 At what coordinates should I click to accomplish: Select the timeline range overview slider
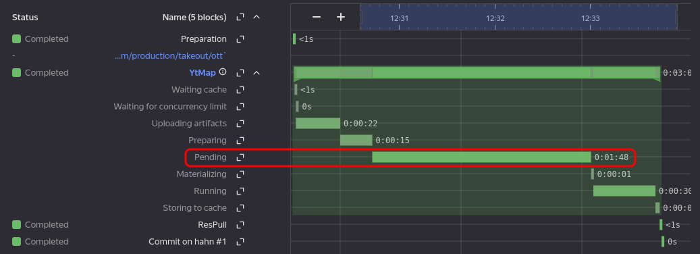518,17
